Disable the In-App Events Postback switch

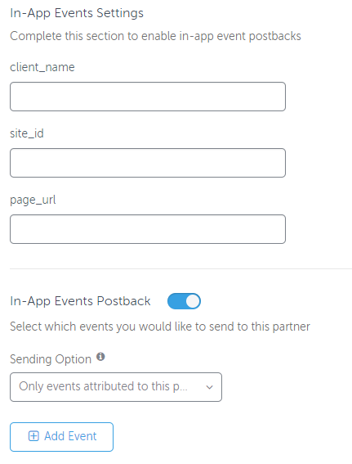click(x=184, y=301)
